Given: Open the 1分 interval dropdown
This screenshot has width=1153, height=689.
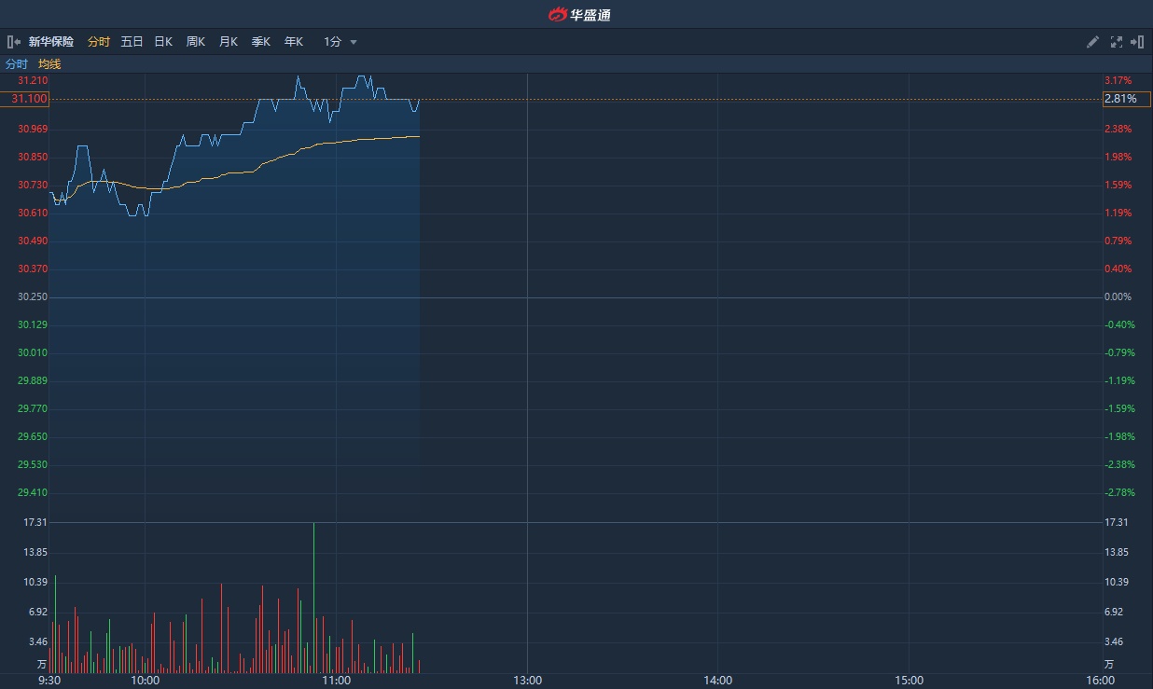Looking at the screenshot, I should [x=333, y=42].
